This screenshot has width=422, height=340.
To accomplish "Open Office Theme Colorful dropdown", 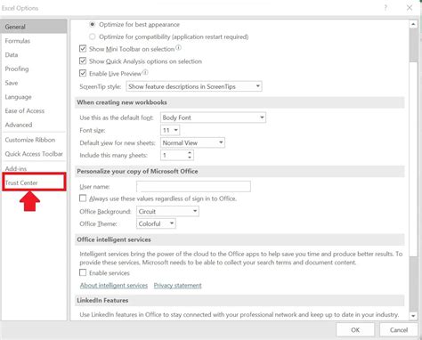I will (156, 223).
